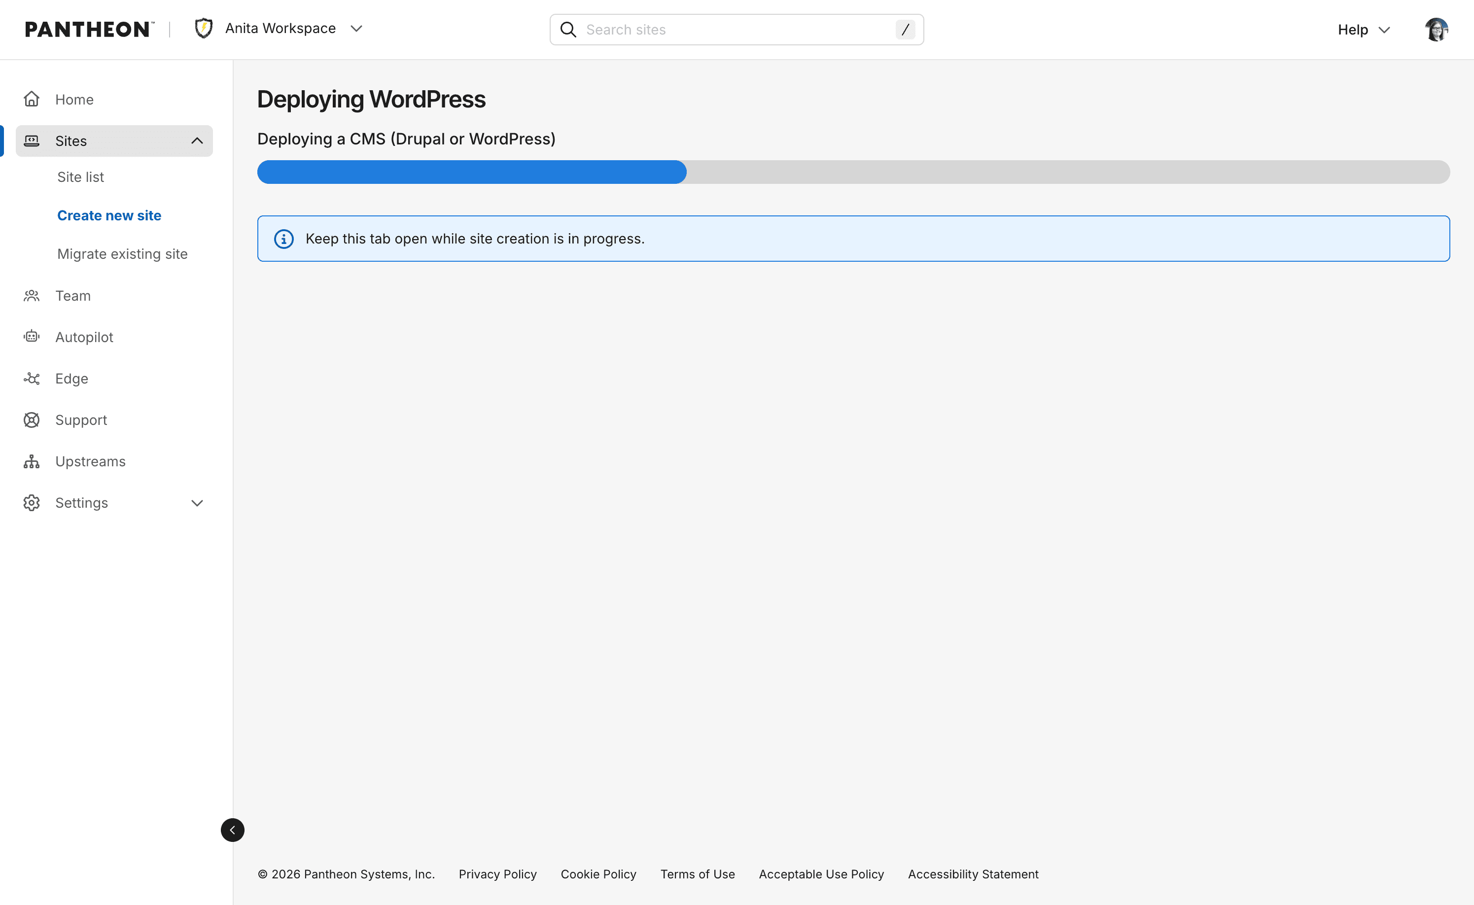Click the slash shortcut badge in search
This screenshot has width=1474, height=905.
click(x=905, y=30)
